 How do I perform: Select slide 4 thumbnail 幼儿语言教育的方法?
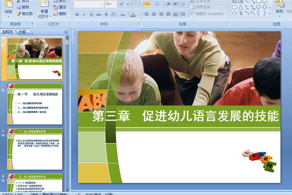35,183
